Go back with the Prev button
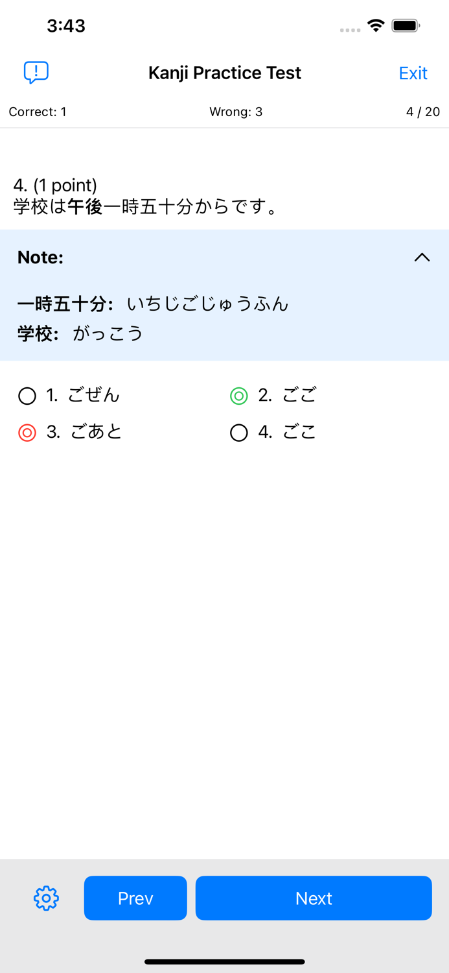The image size is (449, 973). (135, 898)
